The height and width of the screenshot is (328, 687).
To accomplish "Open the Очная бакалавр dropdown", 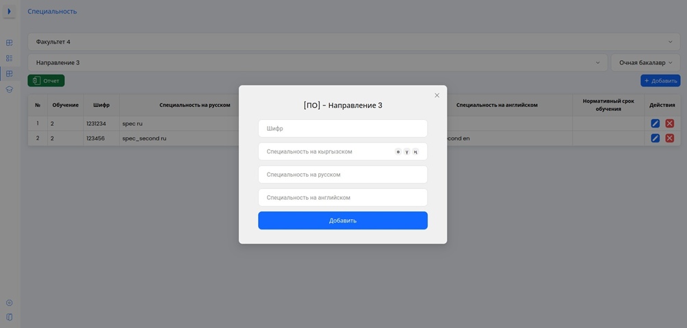I will click(x=645, y=63).
